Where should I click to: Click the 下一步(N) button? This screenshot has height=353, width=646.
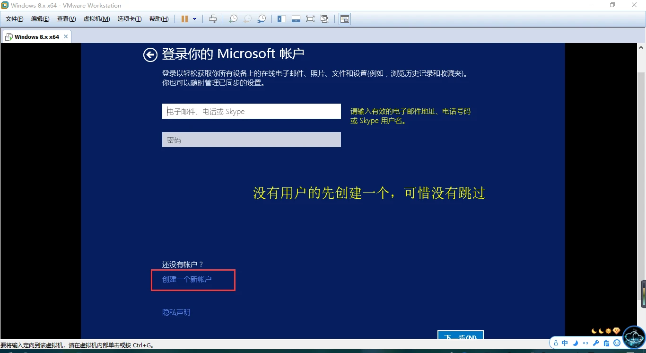click(x=460, y=336)
